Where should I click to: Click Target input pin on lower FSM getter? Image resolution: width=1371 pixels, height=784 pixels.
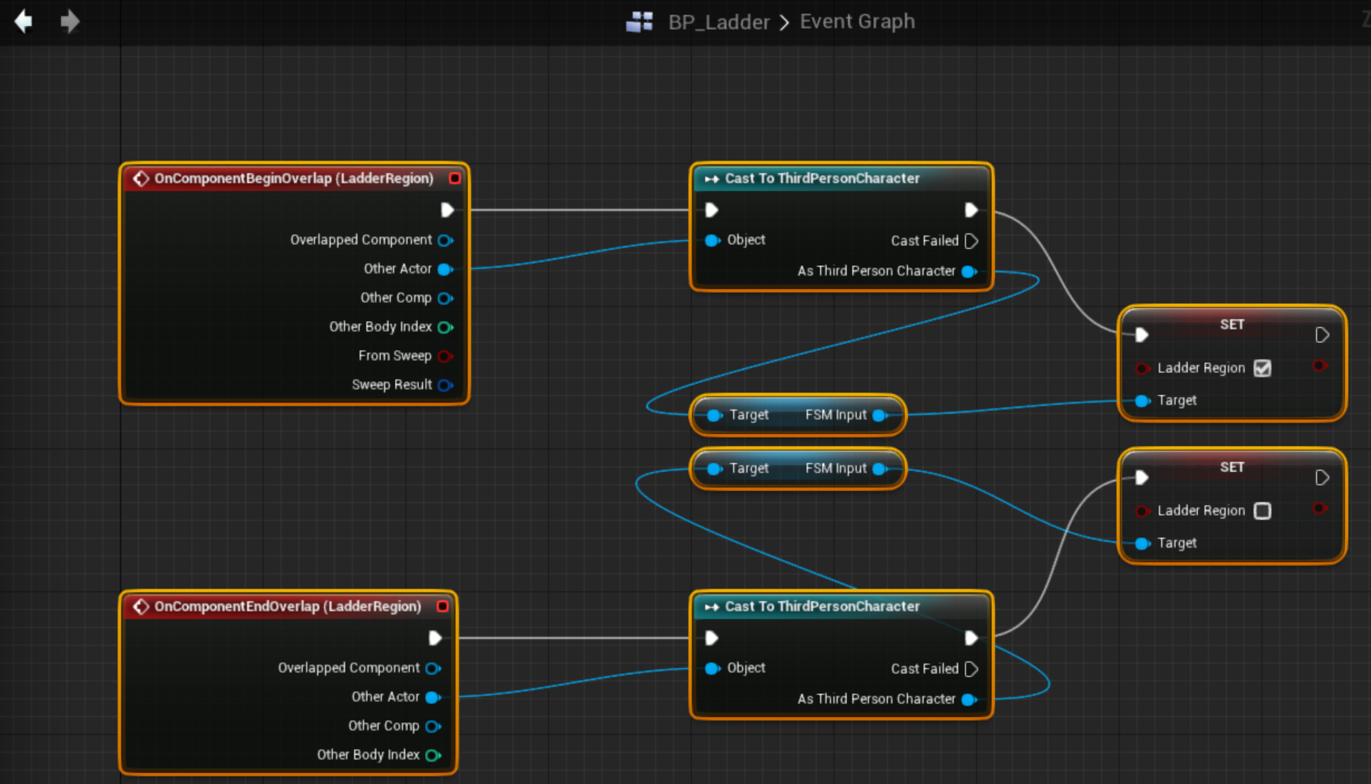[x=714, y=469]
